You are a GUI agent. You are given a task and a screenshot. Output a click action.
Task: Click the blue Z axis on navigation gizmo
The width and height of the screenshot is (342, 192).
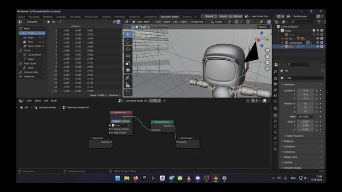point(262,33)
